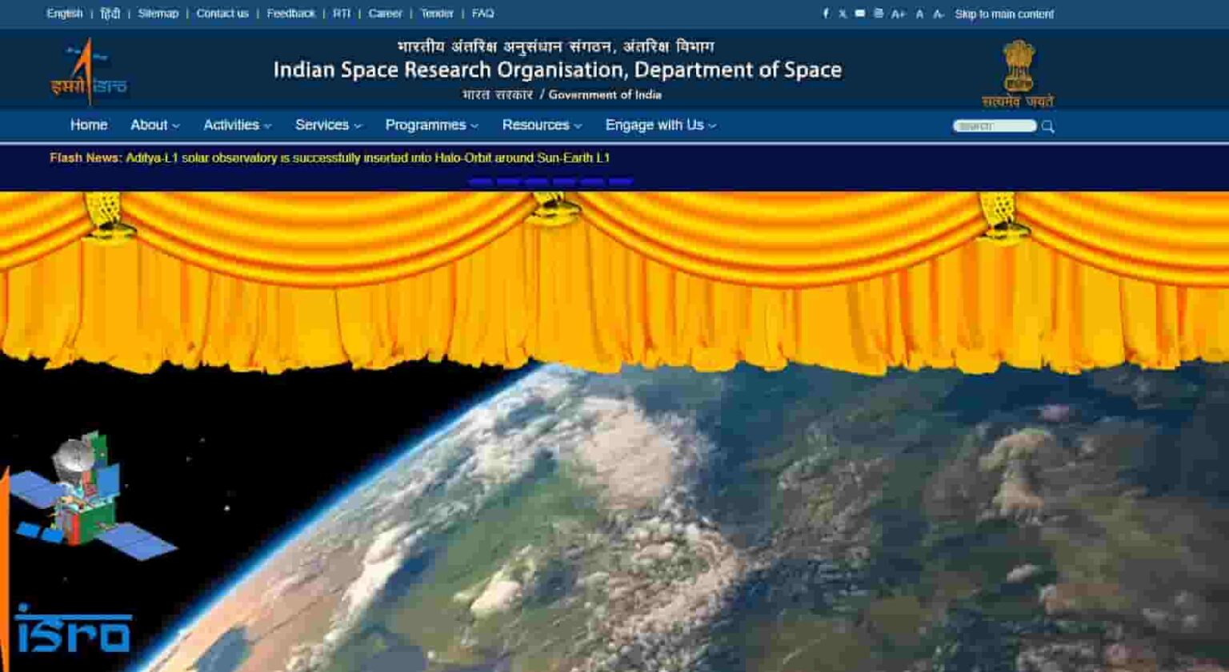1229x672 pixels.
Task: Open the YouTube channel icon
Action: 860,13
